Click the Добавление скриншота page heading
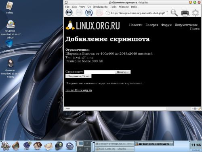Screen dimensions: 202x152 click(x=107, y=39)
